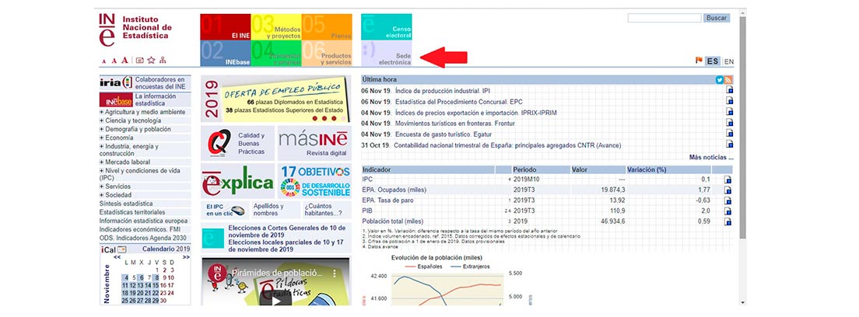The image size is (859, 317).
Task: Open document icon for Estadística del Procedimiento Concursal
Action: coord(729,101)
